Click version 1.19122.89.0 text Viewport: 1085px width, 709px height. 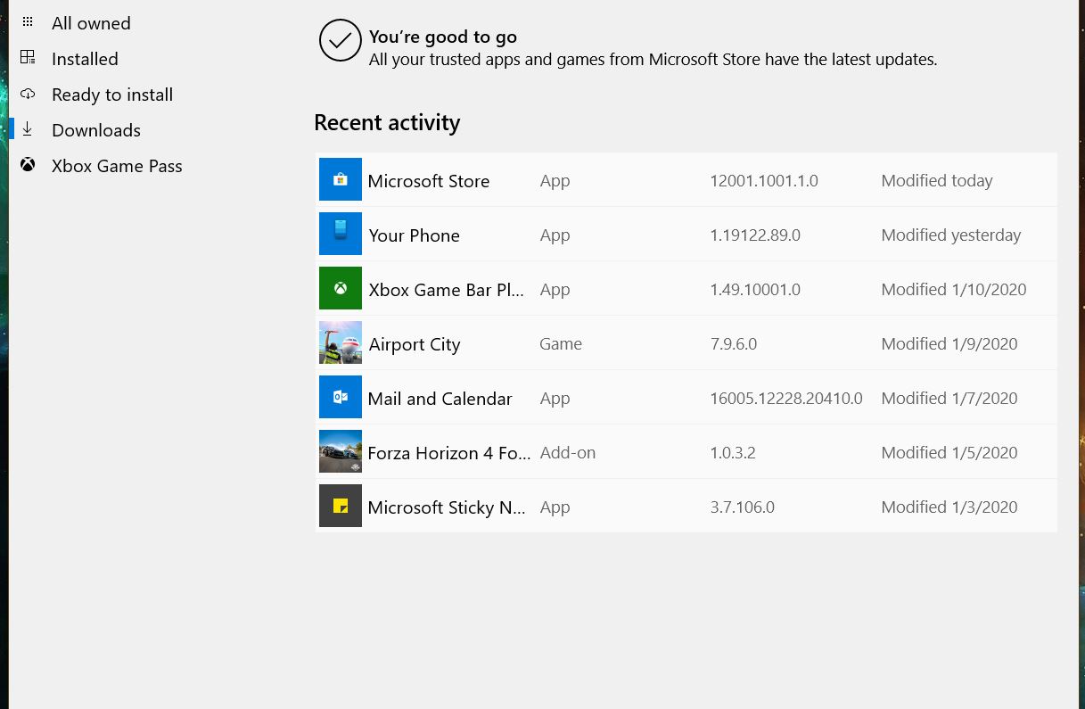pyautogui.click(x=755, y=235)
